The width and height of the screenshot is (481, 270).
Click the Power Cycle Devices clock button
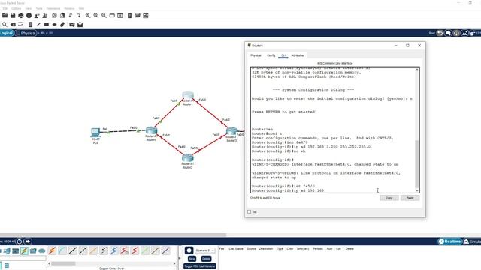pyautogui.click(x=19, y=241)
